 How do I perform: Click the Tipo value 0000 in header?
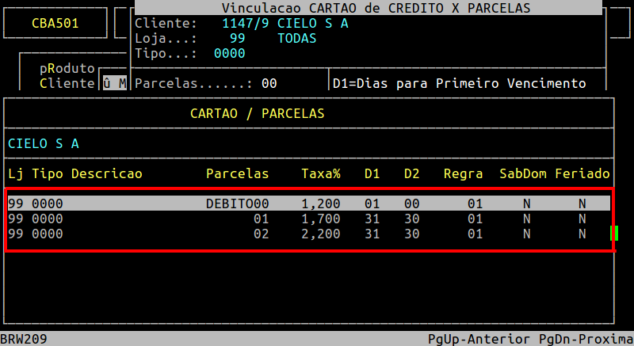(229, 53)
